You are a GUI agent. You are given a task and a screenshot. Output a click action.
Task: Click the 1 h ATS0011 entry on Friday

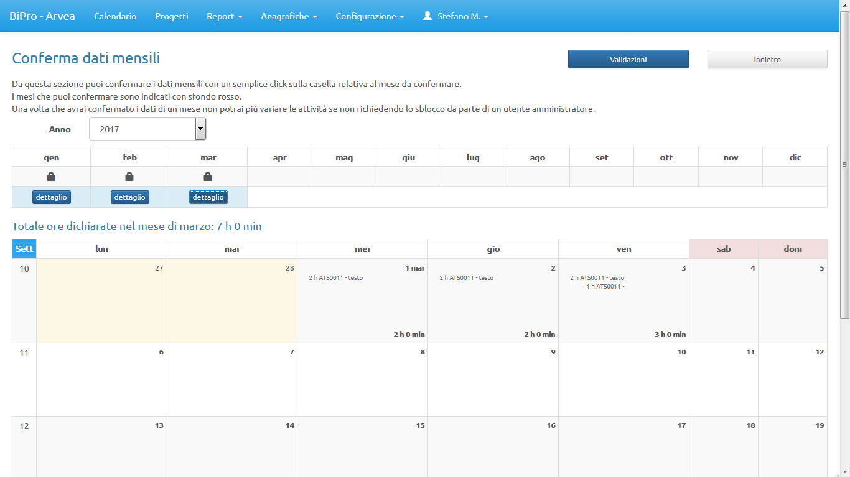(x=605, y=287)
